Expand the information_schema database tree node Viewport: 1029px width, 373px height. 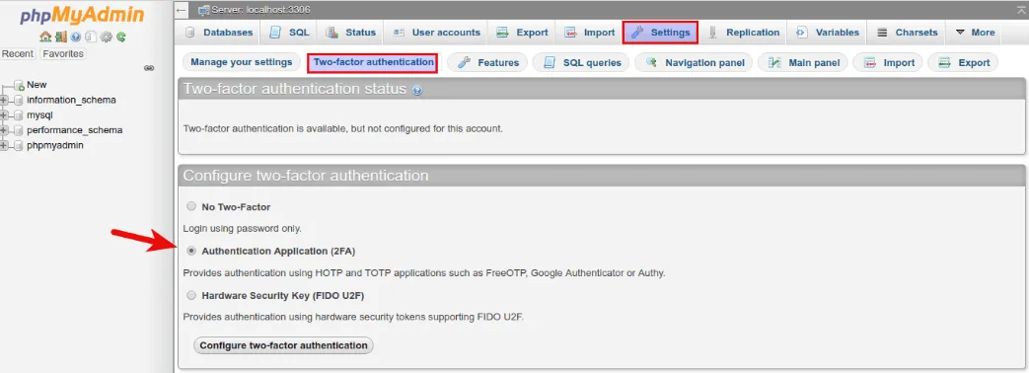click(4, 101)
